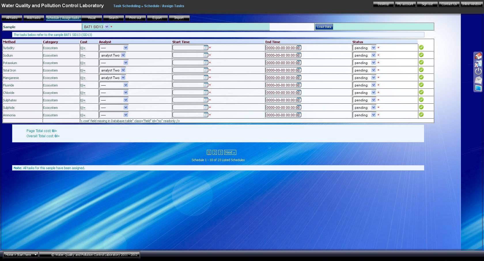Screen dimensions: 484x261
Task: Click green save checkmark for Sodium row
Action: 421,55
